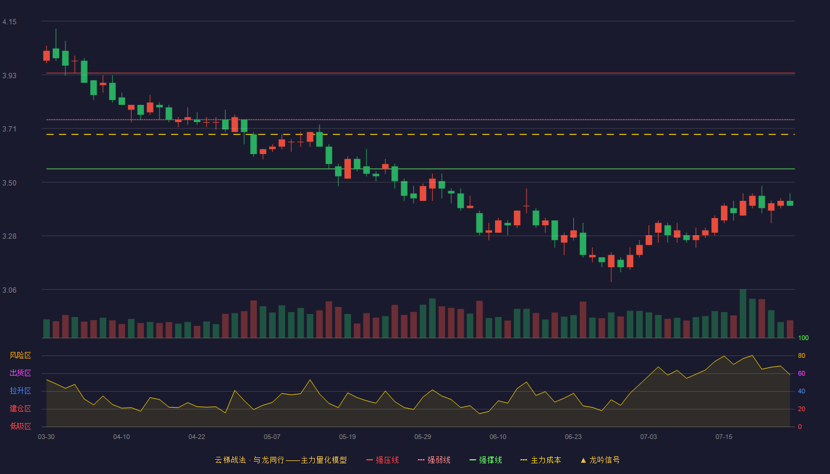Click the 20 indicator axis value
The height and width of the screenshot is (474, 830).
tap(802, 409)
